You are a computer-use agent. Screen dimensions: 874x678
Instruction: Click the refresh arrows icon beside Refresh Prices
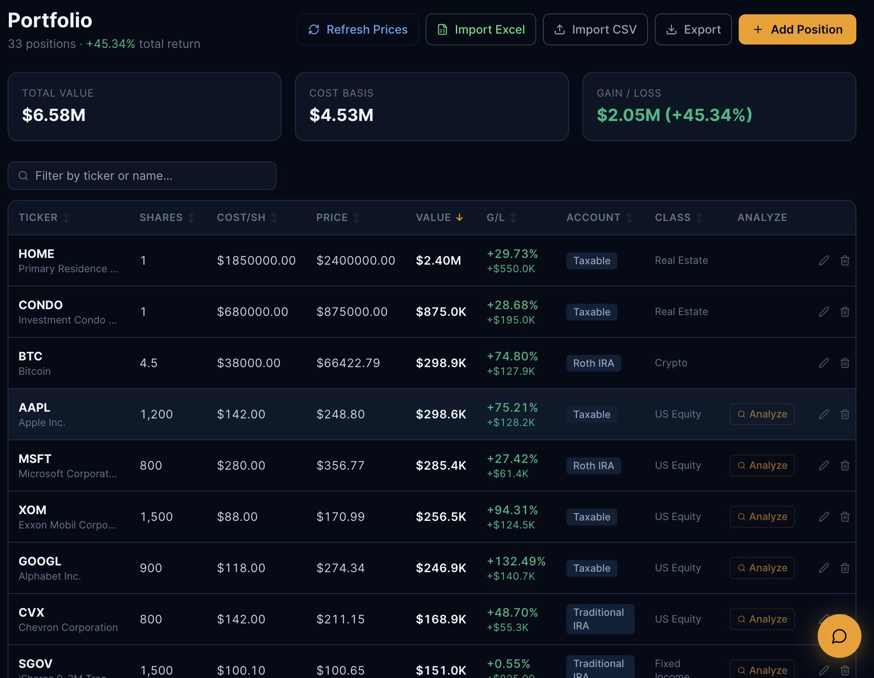point(314,29)
